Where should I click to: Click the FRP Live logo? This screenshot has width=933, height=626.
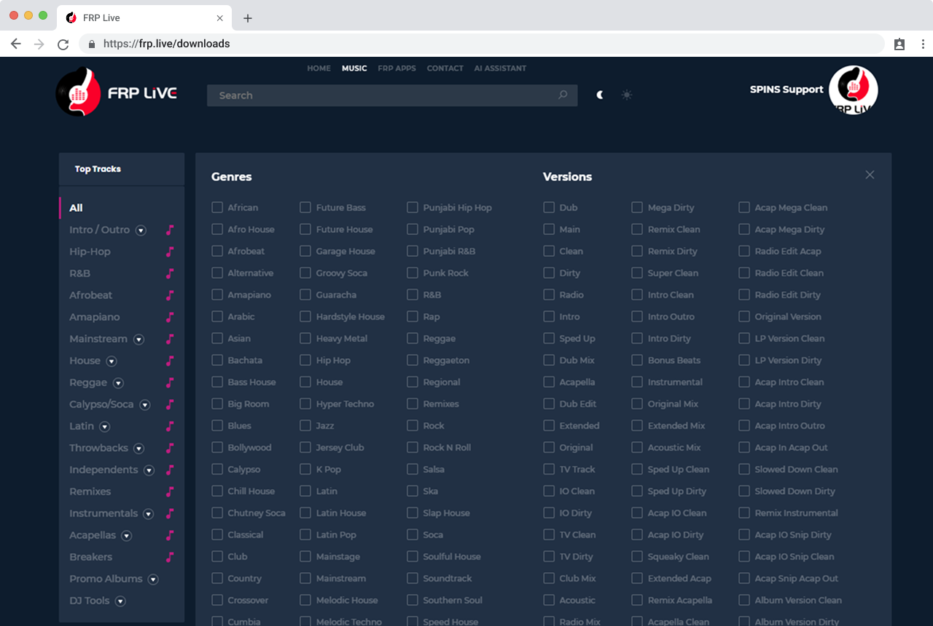[117, 92]
